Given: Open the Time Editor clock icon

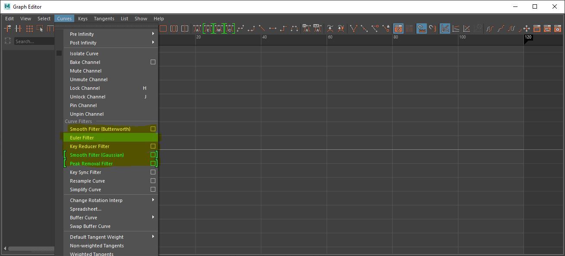Looking at the screenshot, I should pyautogui.click(x=558, y=28).
